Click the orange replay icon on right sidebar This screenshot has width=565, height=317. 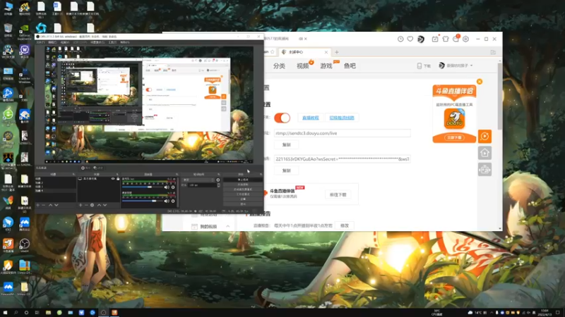pyautogui.click(x=484, y=136)
